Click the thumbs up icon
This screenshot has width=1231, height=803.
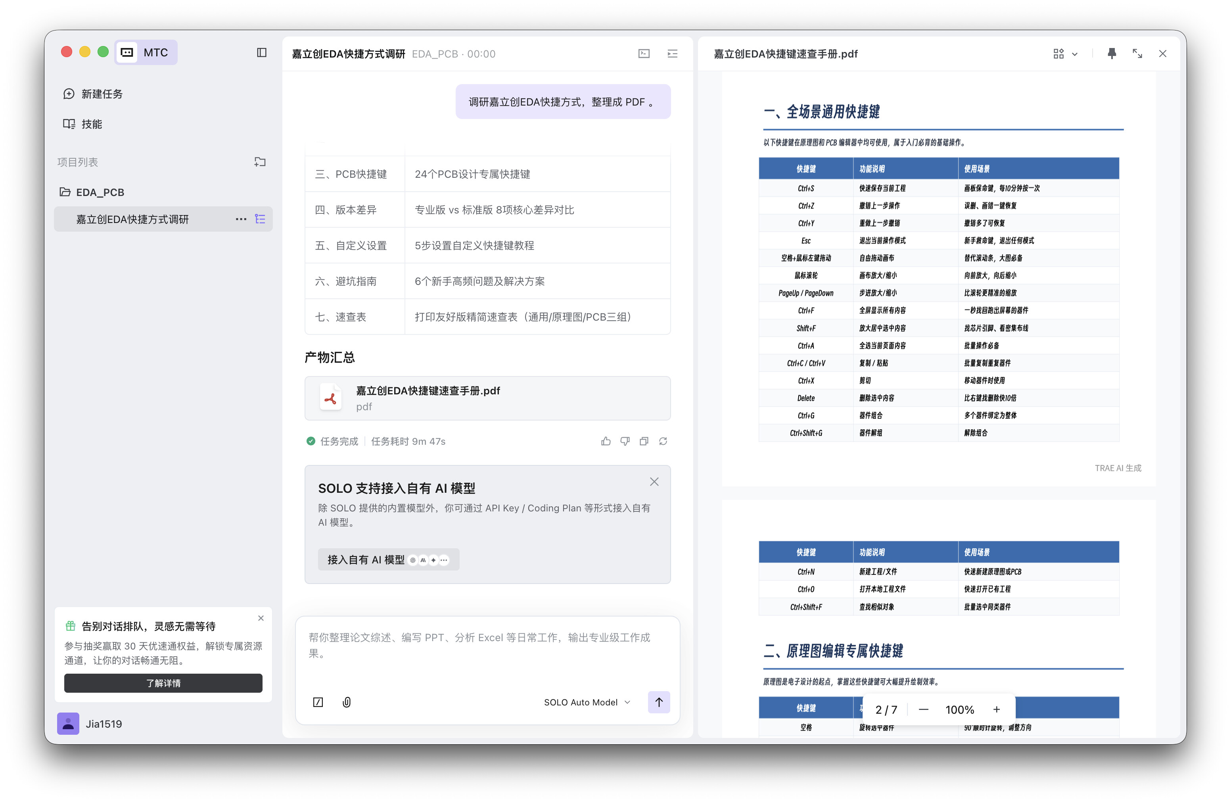pyautogui.click(x=606, y=441)
